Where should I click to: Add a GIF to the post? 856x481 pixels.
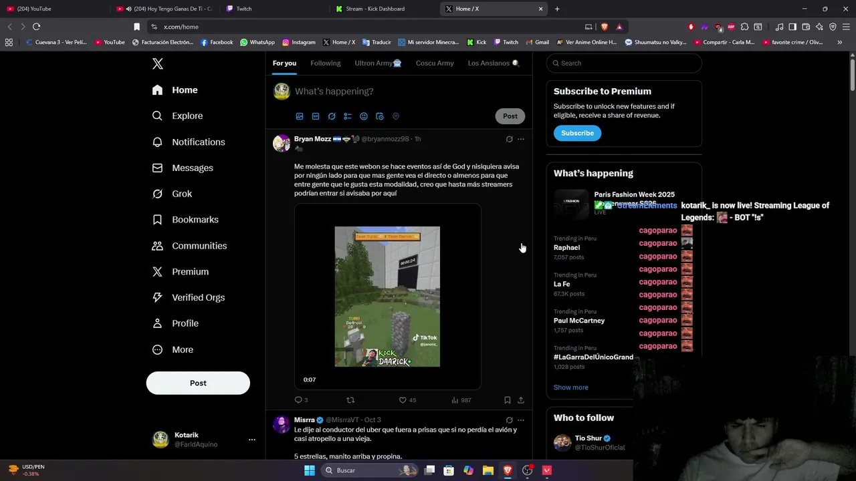tap(316, 116)
